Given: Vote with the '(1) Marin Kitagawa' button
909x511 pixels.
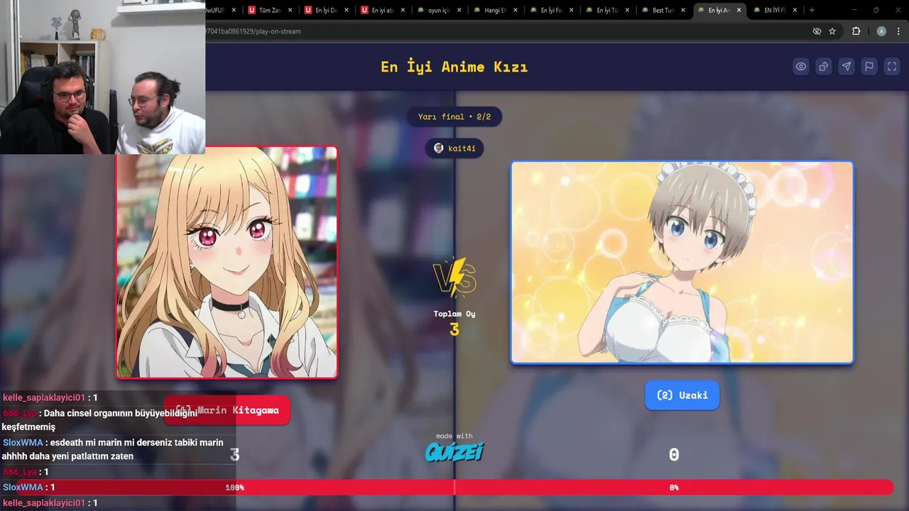Looking at the screenshot, I should (227, 410).
